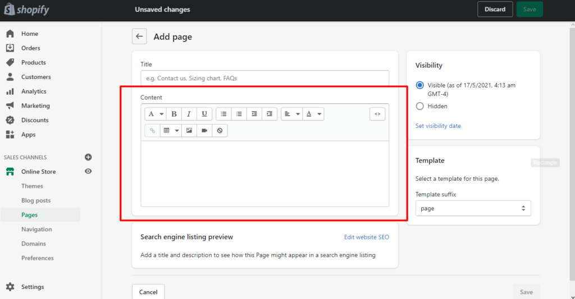575x299 pixels.
Task: Click the Title input field
Action: [x=265, y=78]
